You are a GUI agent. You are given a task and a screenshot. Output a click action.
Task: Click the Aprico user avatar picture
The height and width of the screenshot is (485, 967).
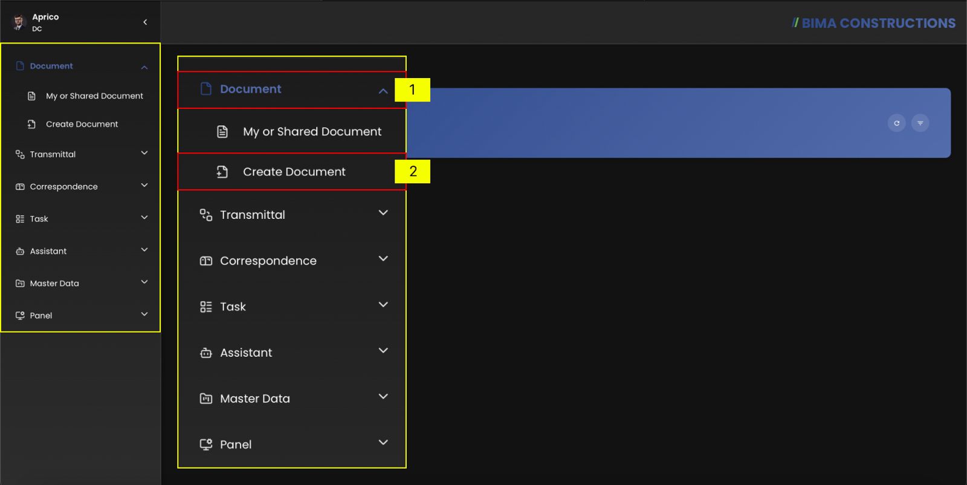click(x=19, y=23)
